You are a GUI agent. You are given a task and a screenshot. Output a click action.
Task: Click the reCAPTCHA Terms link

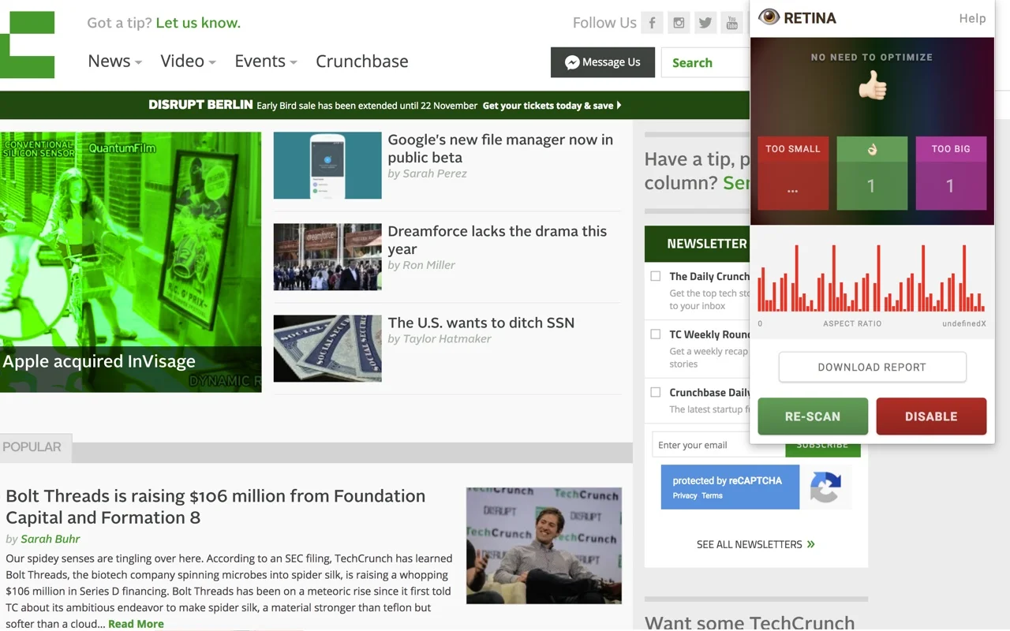coord(712,496)
